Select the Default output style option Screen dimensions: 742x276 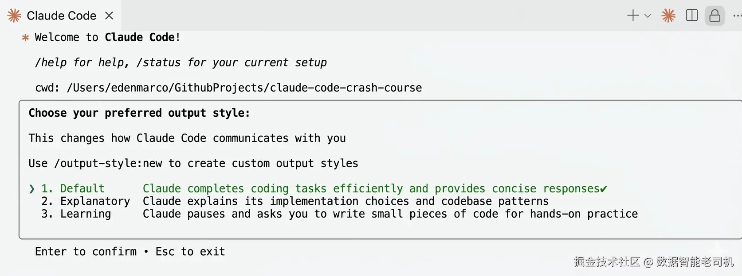pyautogui.click(x=82, y=188)
